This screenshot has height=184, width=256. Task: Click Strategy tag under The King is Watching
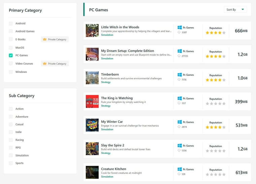tap(106, 106)
